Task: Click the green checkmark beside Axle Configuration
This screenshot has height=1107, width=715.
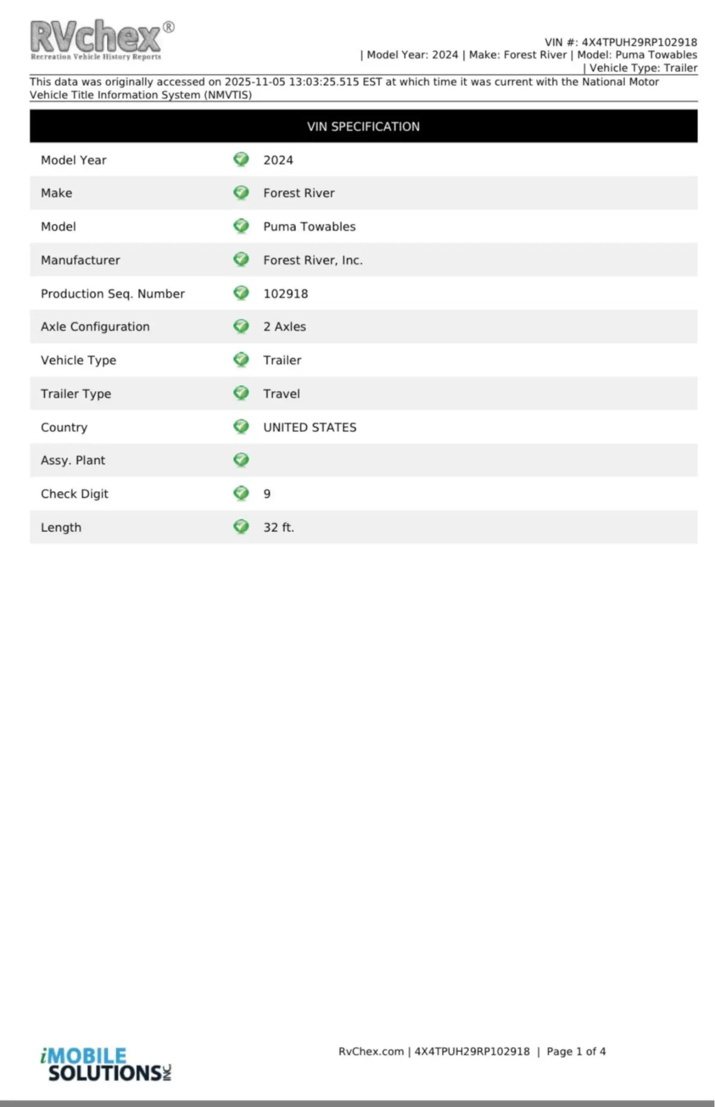Action: [x=241, y=326]
